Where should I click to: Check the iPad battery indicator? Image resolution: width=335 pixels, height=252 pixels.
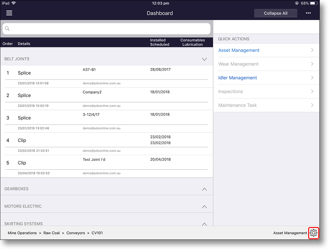tap(314, 3)
